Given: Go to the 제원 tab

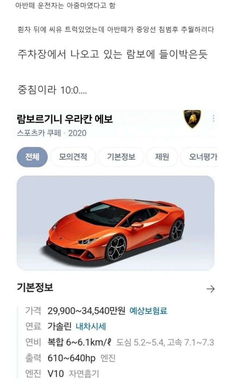Looking at the screenshot, I should pos(162,157).
